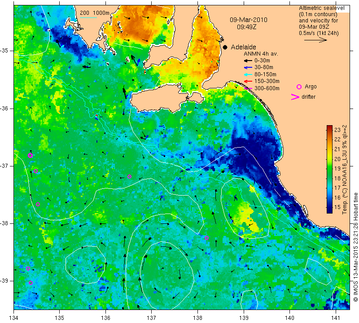The width and height of the screenshot is (359, 323).
Task: Click the Argo float marker near 138.2°E, 38.3°S
Action: coord(206,238)
